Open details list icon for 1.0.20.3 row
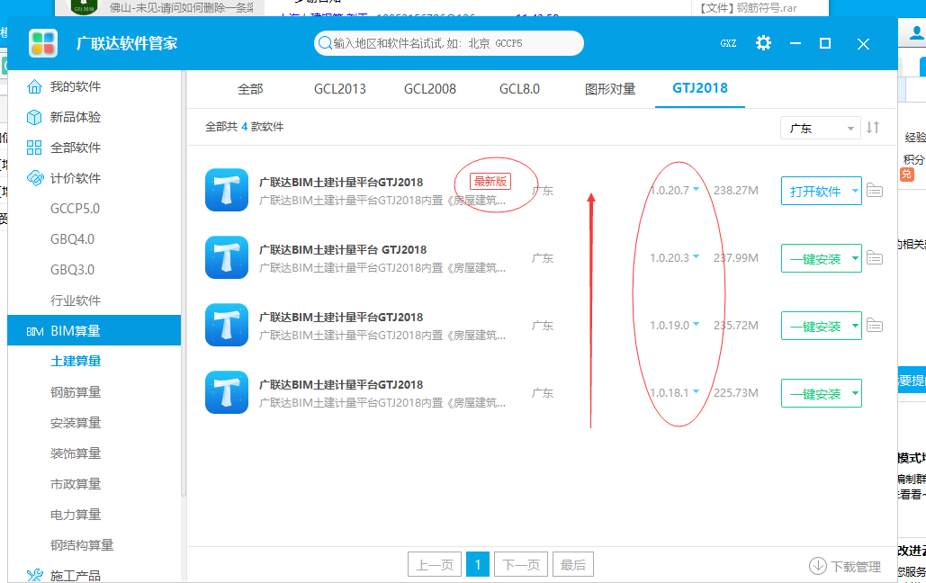This screenshot has width=926, height=583. pyautogui.click(x=875, y=257)
